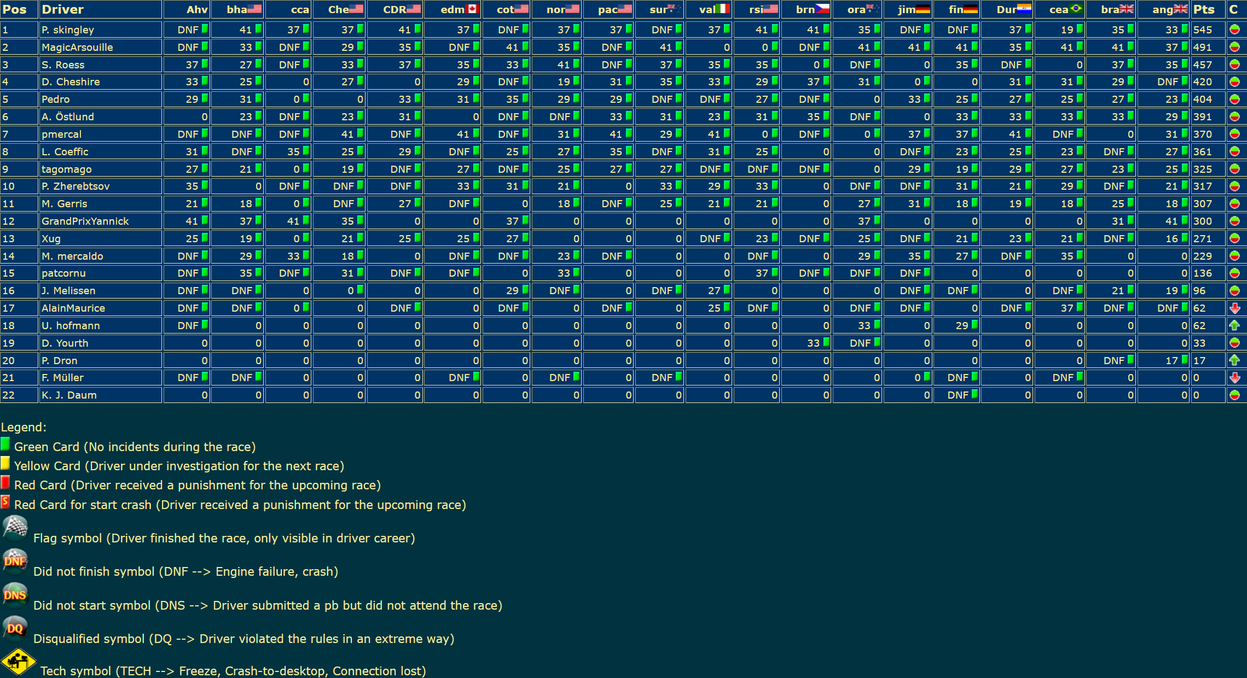Screen dimensions: 1247x678
Task: Click the Pts column header
Action: [1204, 9]
